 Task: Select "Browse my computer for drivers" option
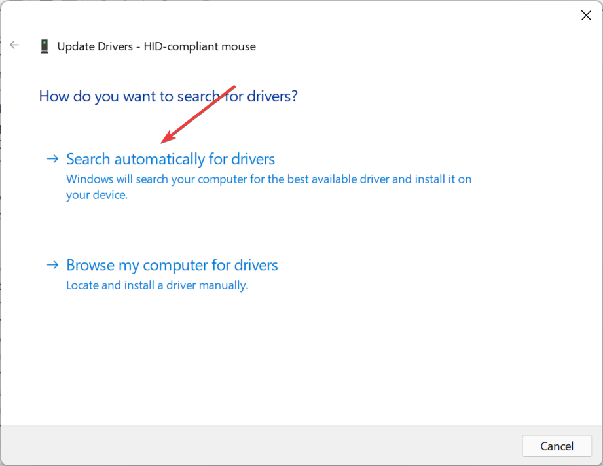click(172, 265)
